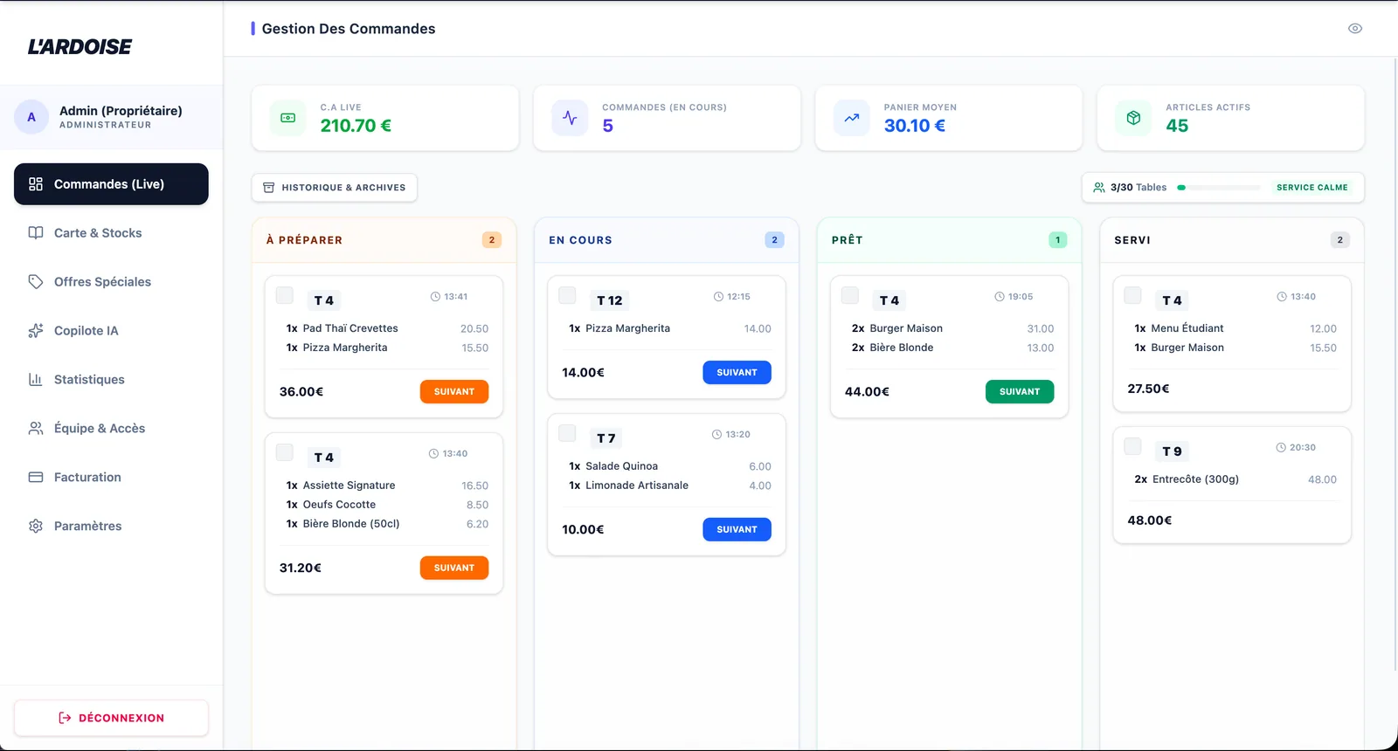Click Suivant on the 36.00€ order
Viewport: 1398px width, 751px height.
click(454, 392)
